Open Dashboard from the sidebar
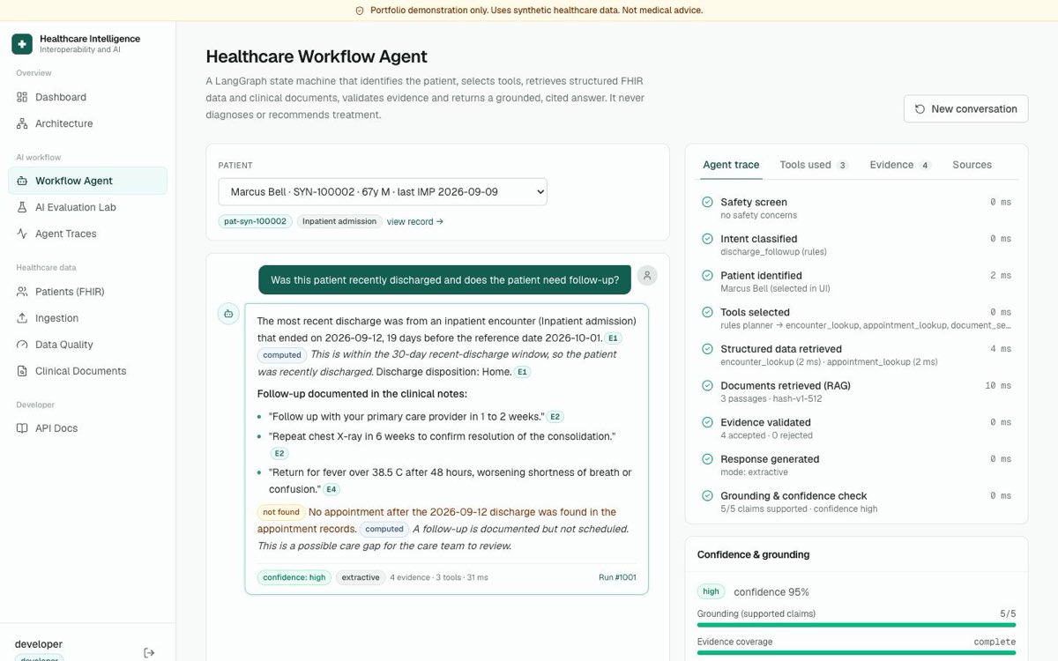The width and height of the screenshot is (1058, 661). coord(87,97)
